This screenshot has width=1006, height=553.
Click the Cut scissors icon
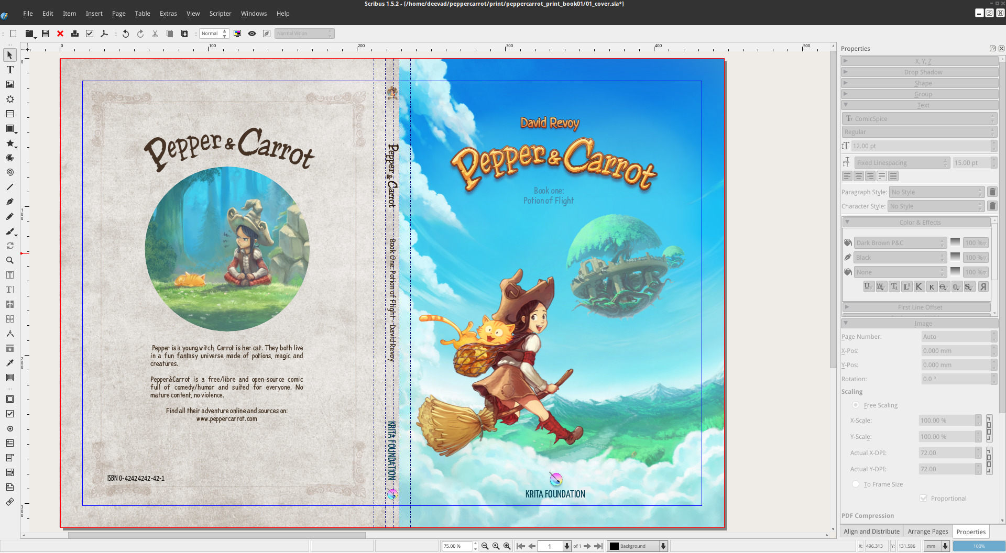[x=155, y=34]
